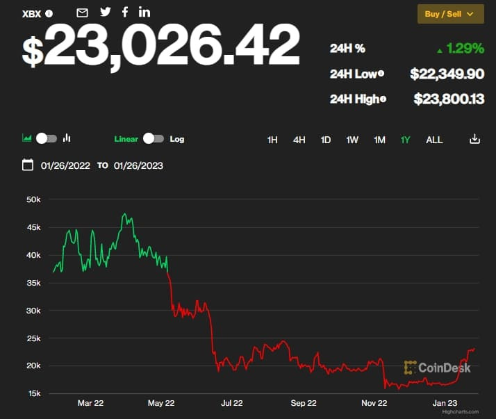Click the 24H % label
Screen dimensions: 496x419
(347, 49)
